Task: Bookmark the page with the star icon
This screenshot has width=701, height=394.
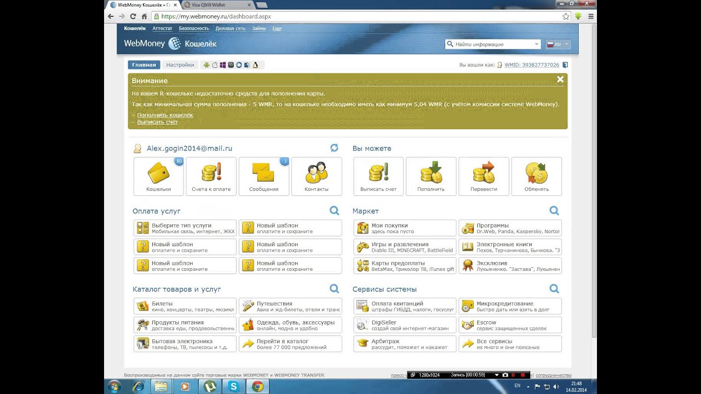Action: (566, 16)
